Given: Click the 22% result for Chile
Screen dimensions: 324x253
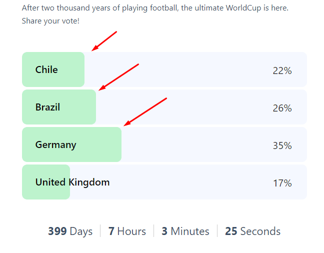Looking at the screenshot, I should [x=282, y=70].
